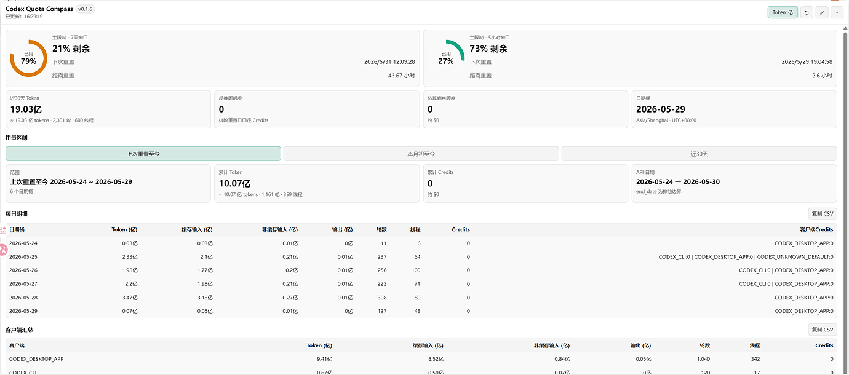Refresh the quota data with the reload icon
The height and width of the screenshot is (375, 849).
[807, 12]
